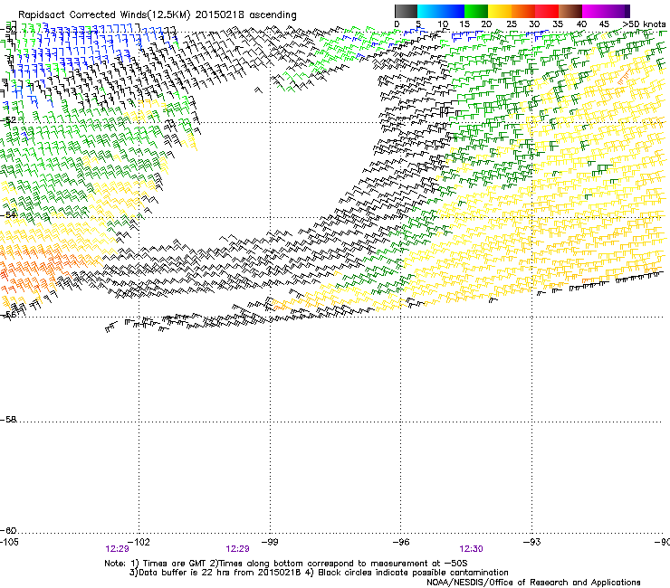The height and width of the screenshot is (588, 670).
Task: Click the '-93' longitude axis label
Action: coord(531,542)
